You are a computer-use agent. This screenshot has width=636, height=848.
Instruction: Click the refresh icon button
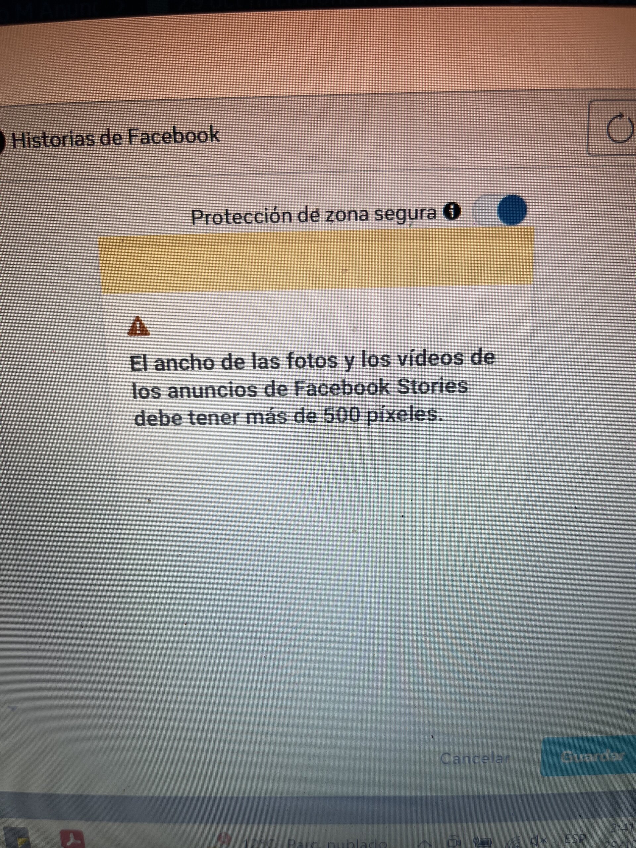click(612, 129)
